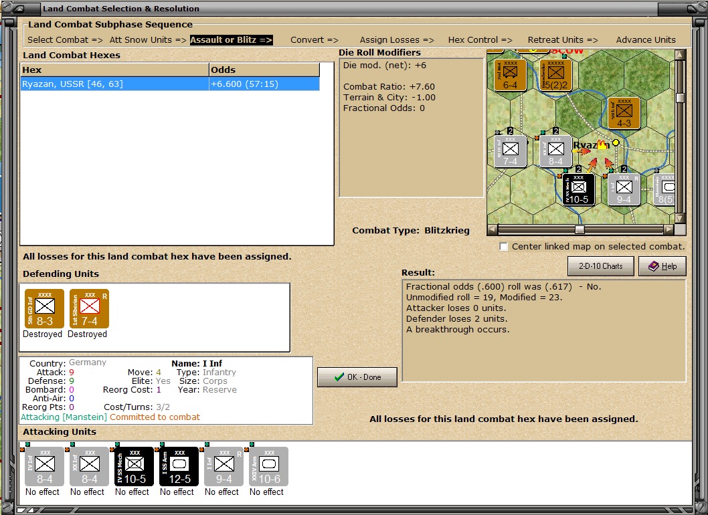
Task: Open the 2-D-10 Charts
Action: click(600, 266)
